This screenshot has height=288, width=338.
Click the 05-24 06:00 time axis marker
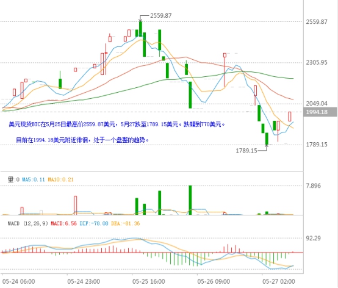(x=18, y=281)
